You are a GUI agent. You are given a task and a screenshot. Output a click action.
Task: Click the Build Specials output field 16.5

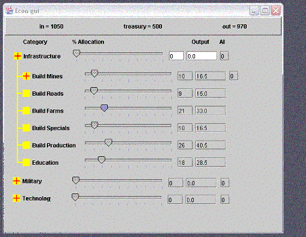pos(210,128)
